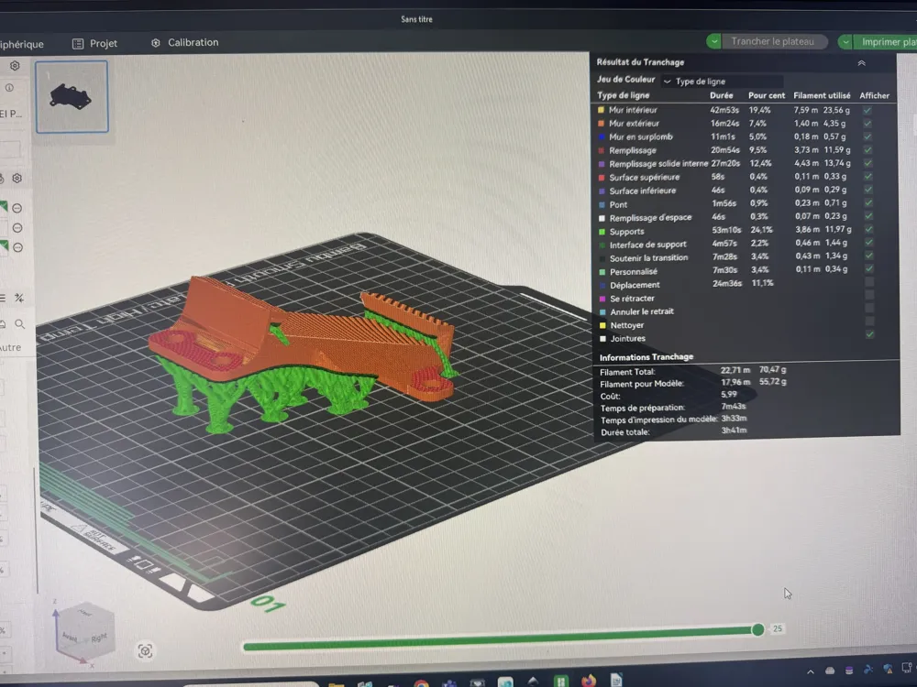Image resolution: width=917 pixels, height=687 pixels.
Task: Toggle display of Mur intérieur lines
Action: [x=867, y=110]
